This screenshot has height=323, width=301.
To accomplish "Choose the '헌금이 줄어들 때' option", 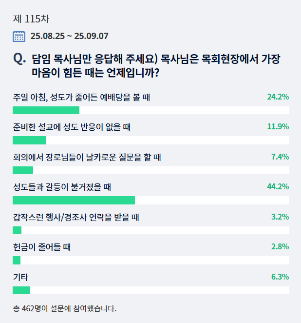I will (x=42, y=247).
